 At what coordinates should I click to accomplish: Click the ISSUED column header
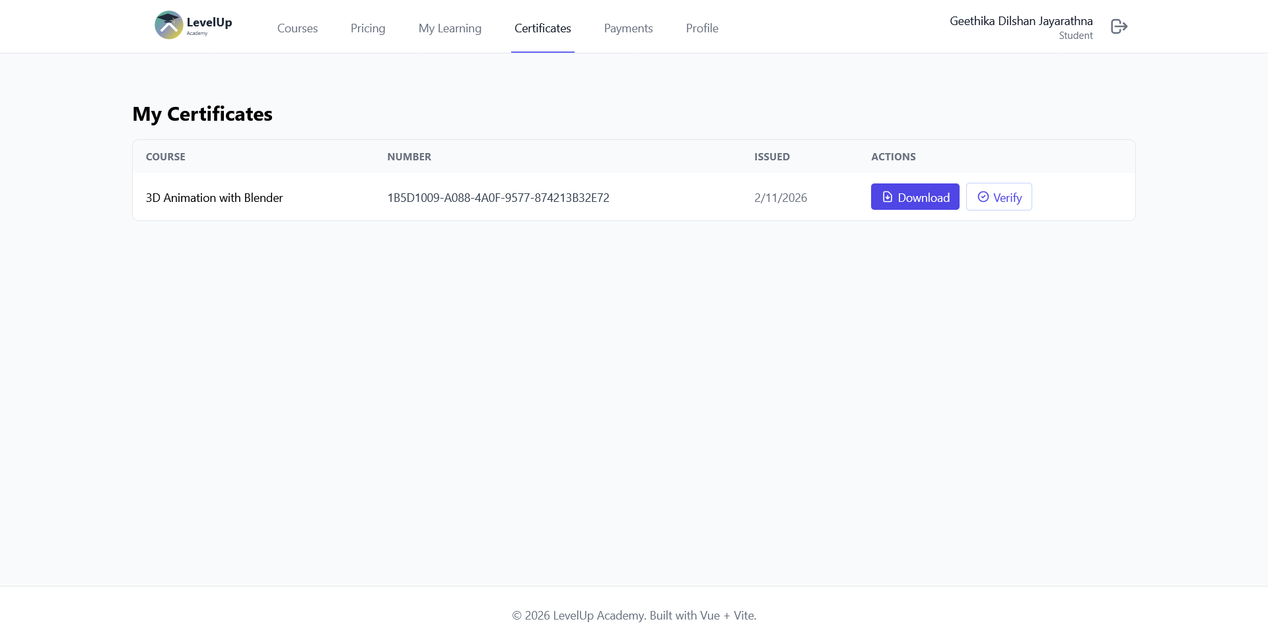tap(771, 157)
